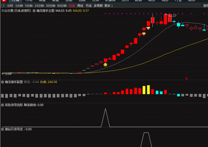Click the 11.17 high price candlestick label
Viewport: 208px width, 147px height.
coord(172,16)
